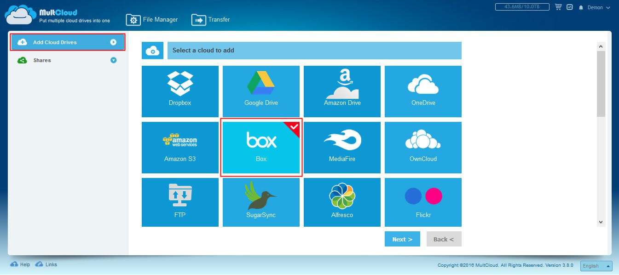Open the File Manager tab
This screenshot has width=619, height=275.
(152, 20)
